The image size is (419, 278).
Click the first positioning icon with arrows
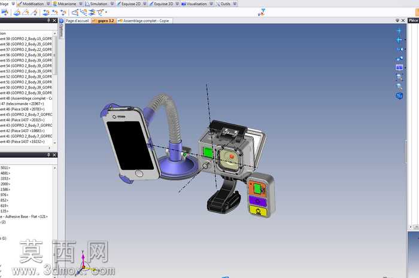[46, 13]
